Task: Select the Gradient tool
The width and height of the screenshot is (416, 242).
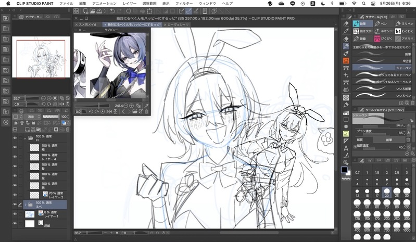Action: click(x=346, y=112)
